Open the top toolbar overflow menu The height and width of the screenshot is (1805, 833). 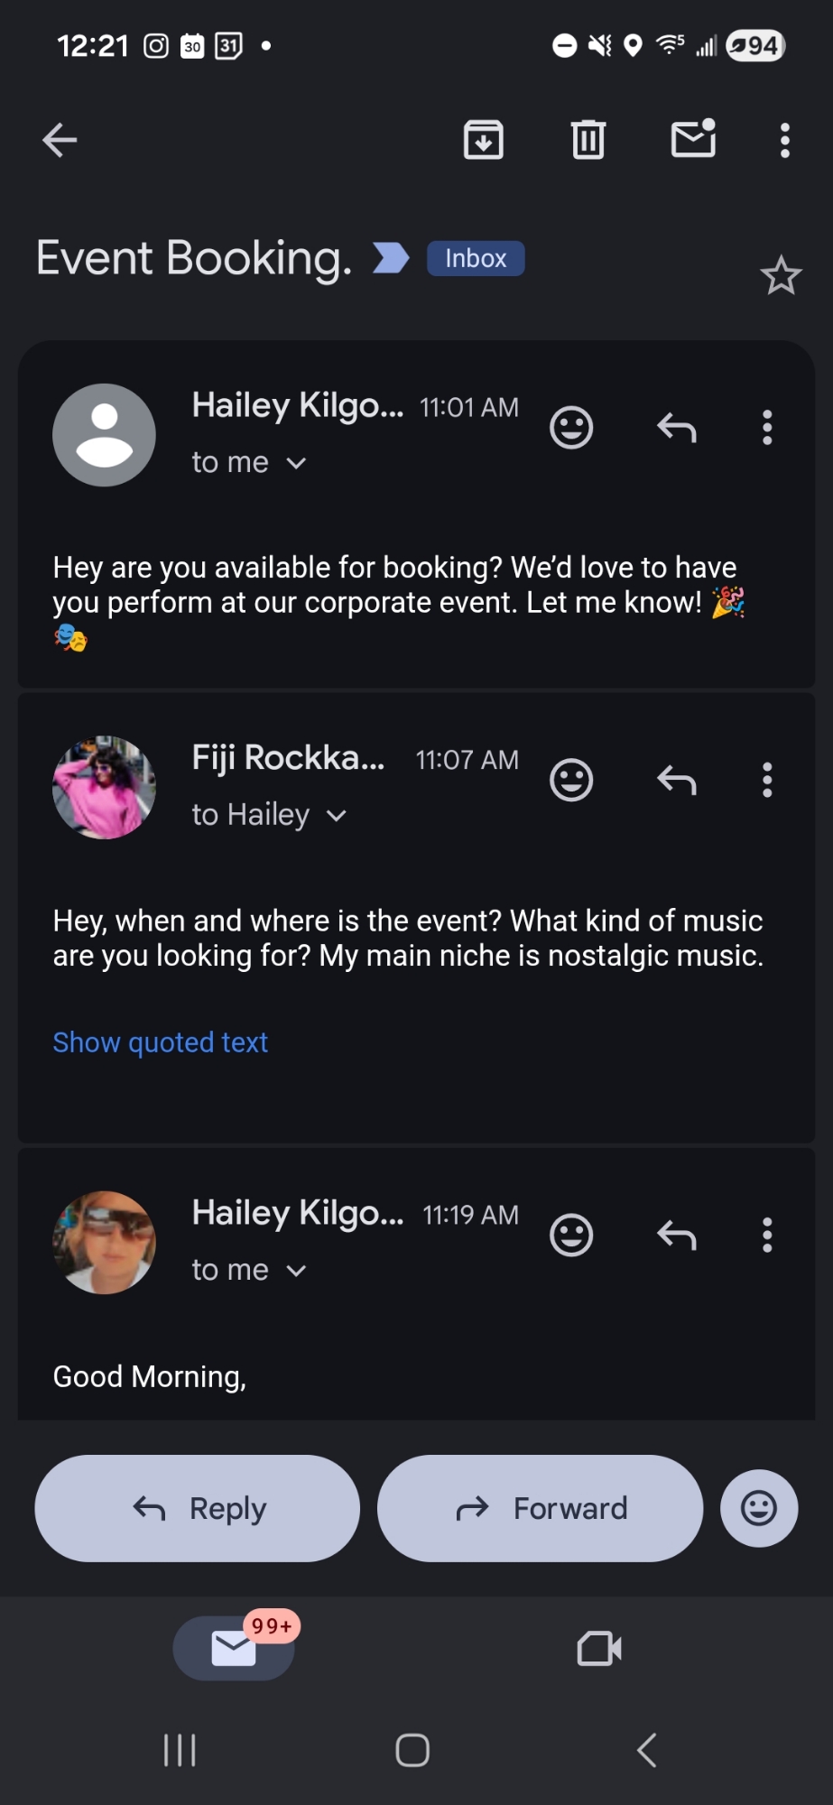click(x=784, y=140)
